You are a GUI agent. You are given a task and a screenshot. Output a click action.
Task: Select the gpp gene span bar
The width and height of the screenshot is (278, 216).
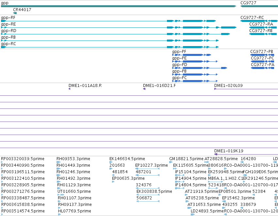[119, 6]
